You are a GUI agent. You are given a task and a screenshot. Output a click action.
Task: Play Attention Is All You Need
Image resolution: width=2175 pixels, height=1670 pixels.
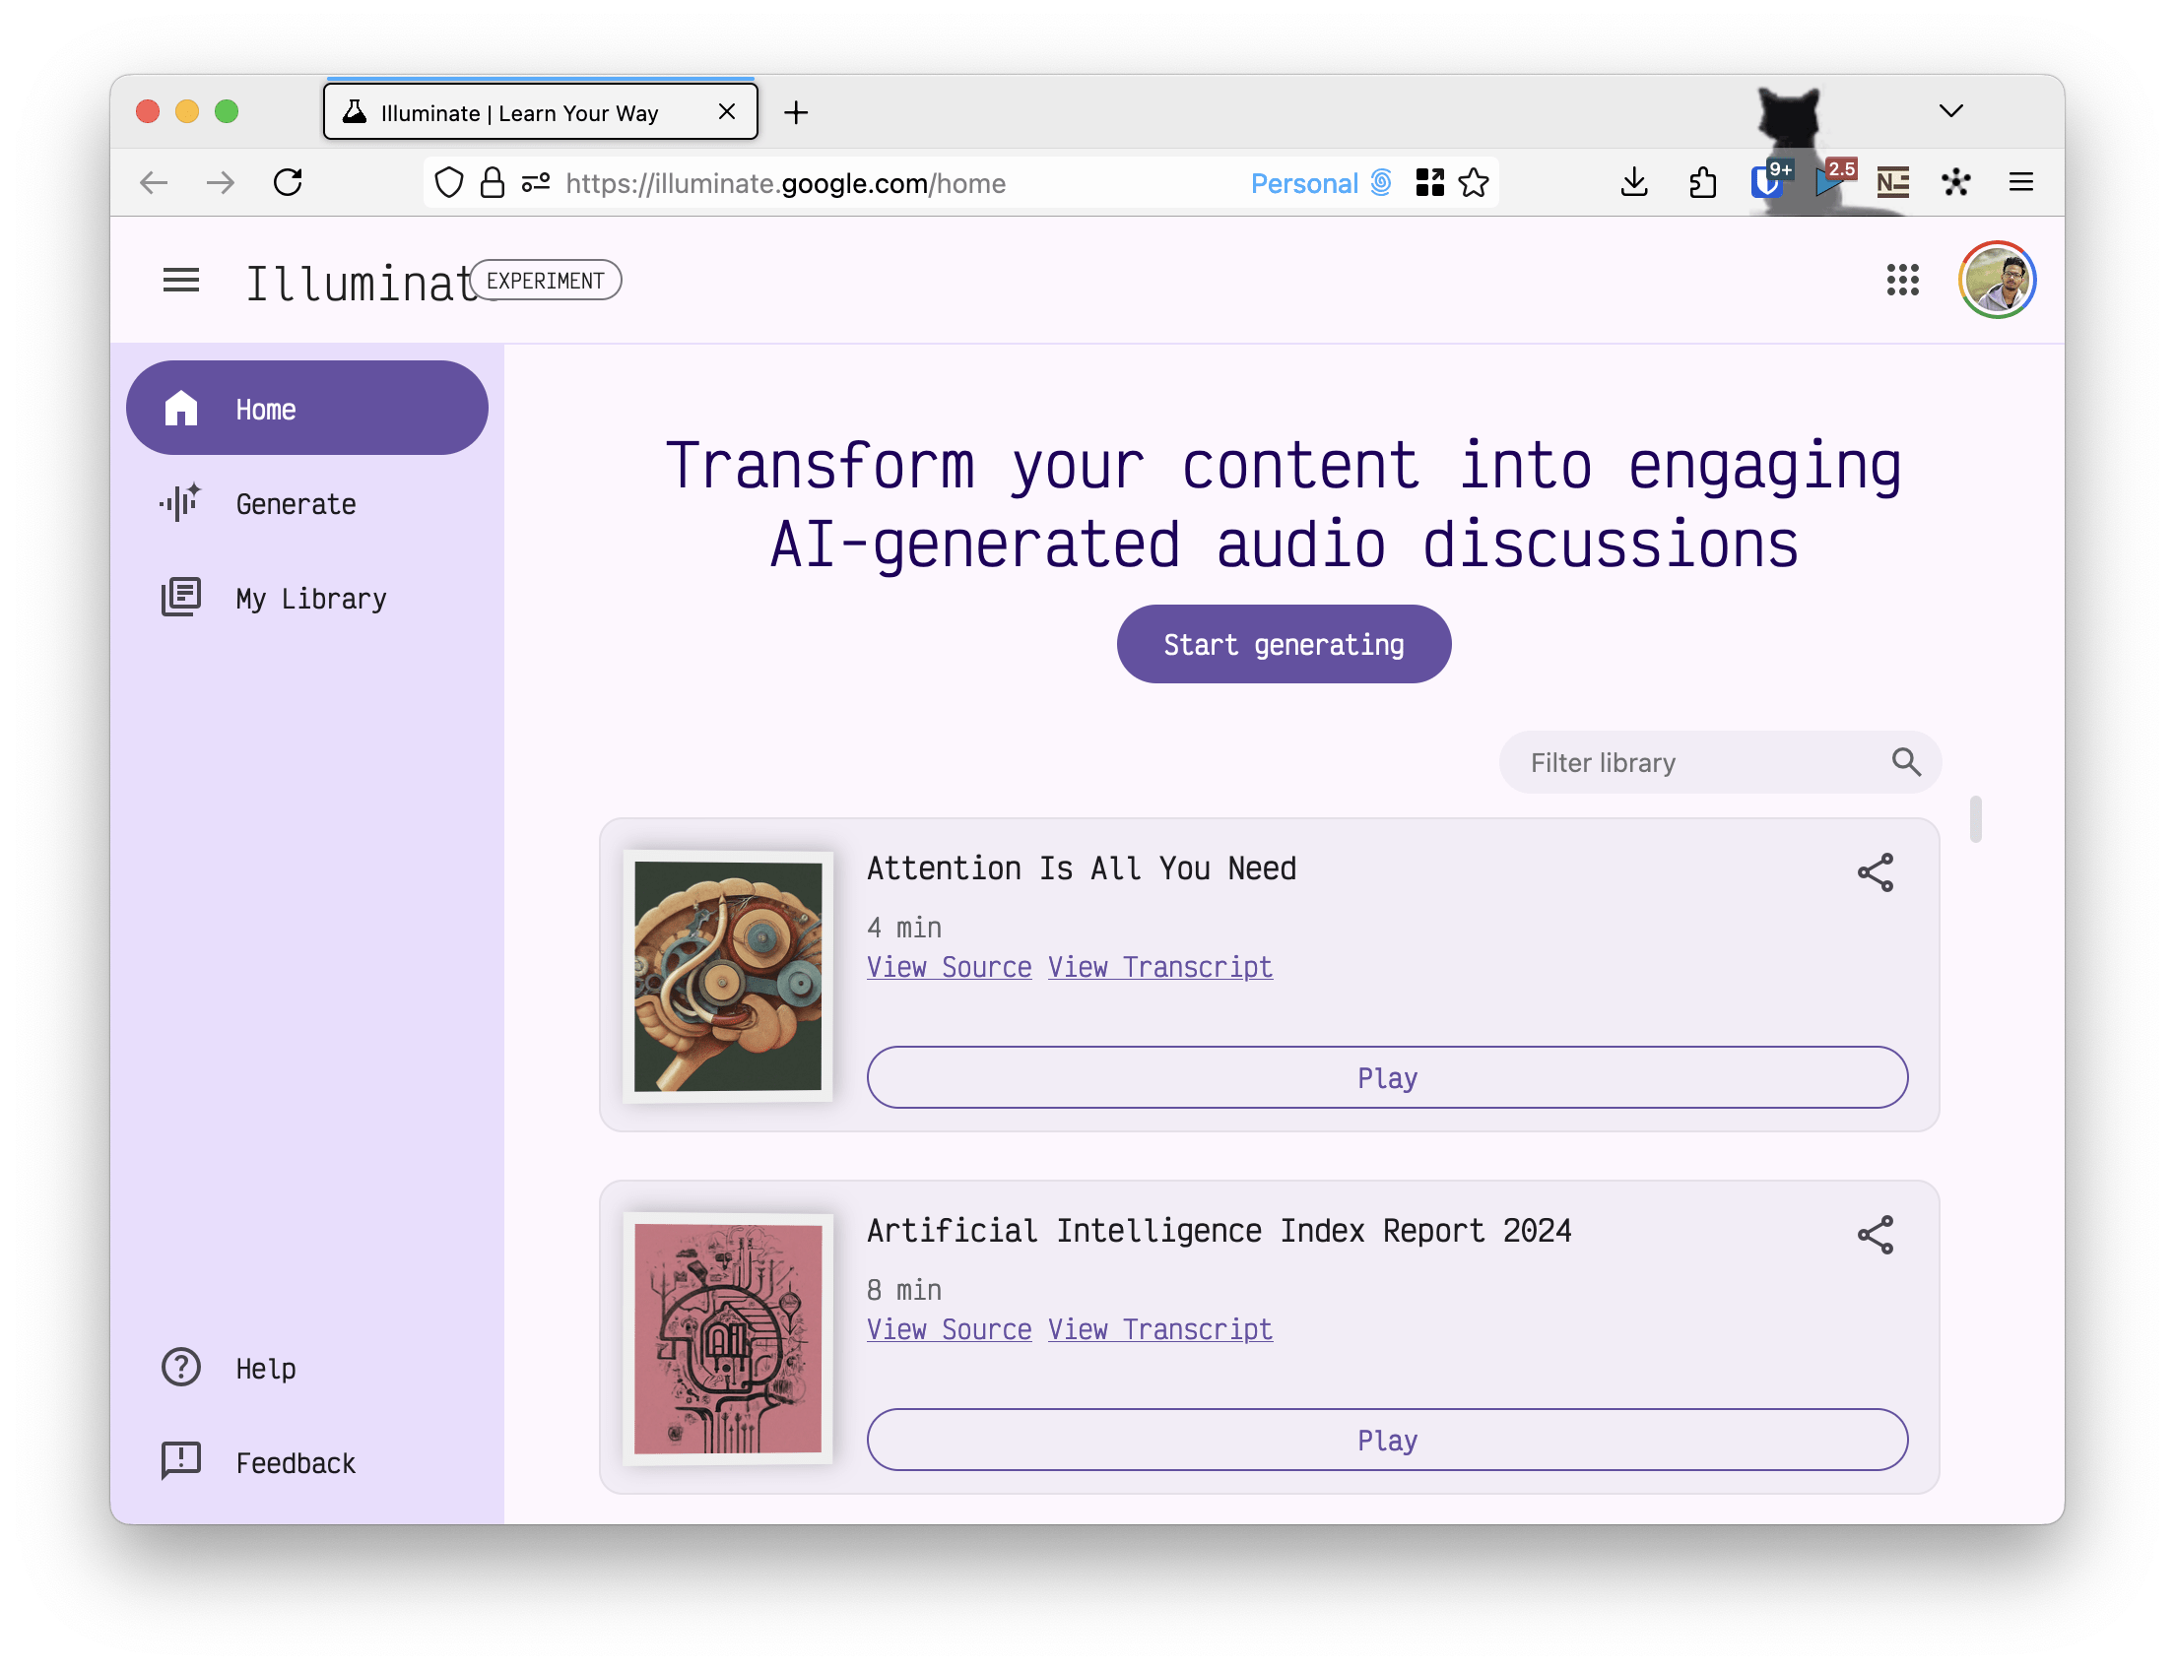click(x=1386, y=1077)
